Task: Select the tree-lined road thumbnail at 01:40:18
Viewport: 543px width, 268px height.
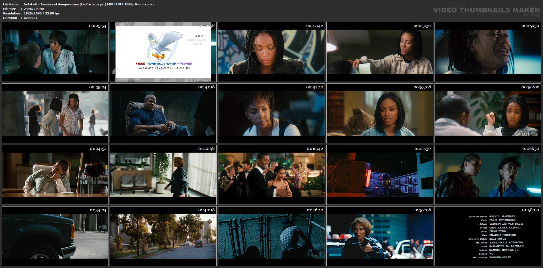Action: [163, 236]
